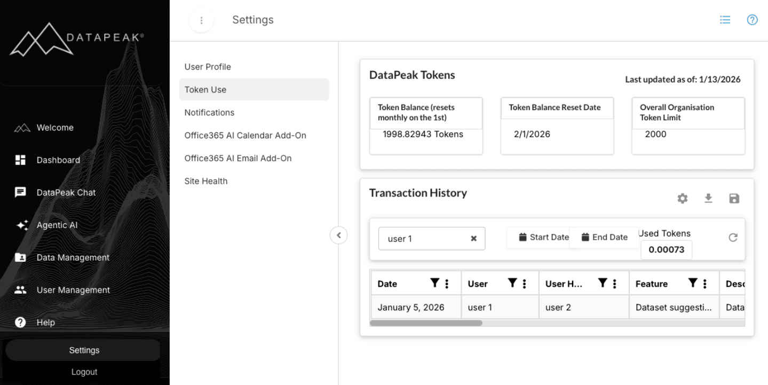Open the Site Health settings section
Viewport: 768px width, 385px height.
pyautogui.click(x=205, y=181)
